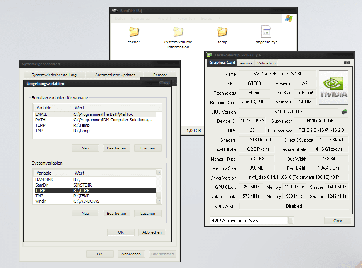Click Abbrechen in Systemeigenschaften window

click(x=131, y=254)
